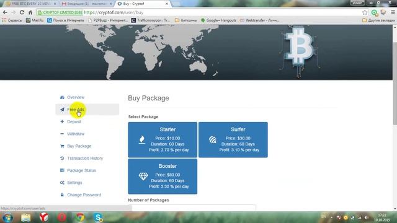Expand the Другие закладки folder

pos(378,20)
